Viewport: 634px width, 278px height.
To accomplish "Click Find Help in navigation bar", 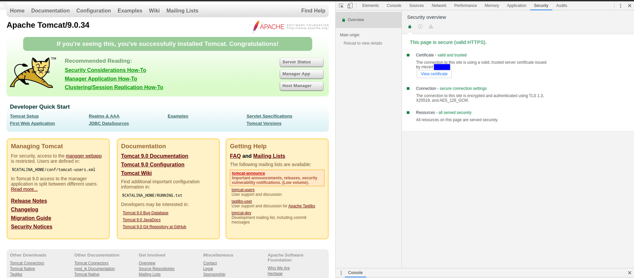I will (x=314, y=10).
